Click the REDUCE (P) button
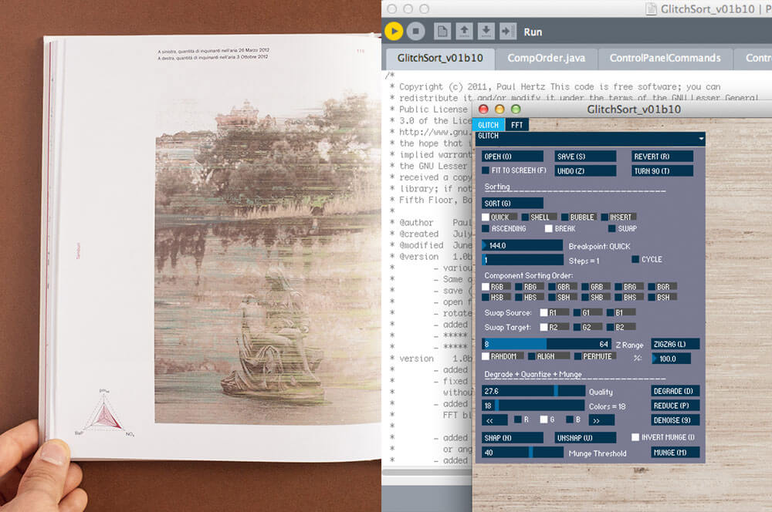The height and width of the screenshot is (512, 772). 675,406
